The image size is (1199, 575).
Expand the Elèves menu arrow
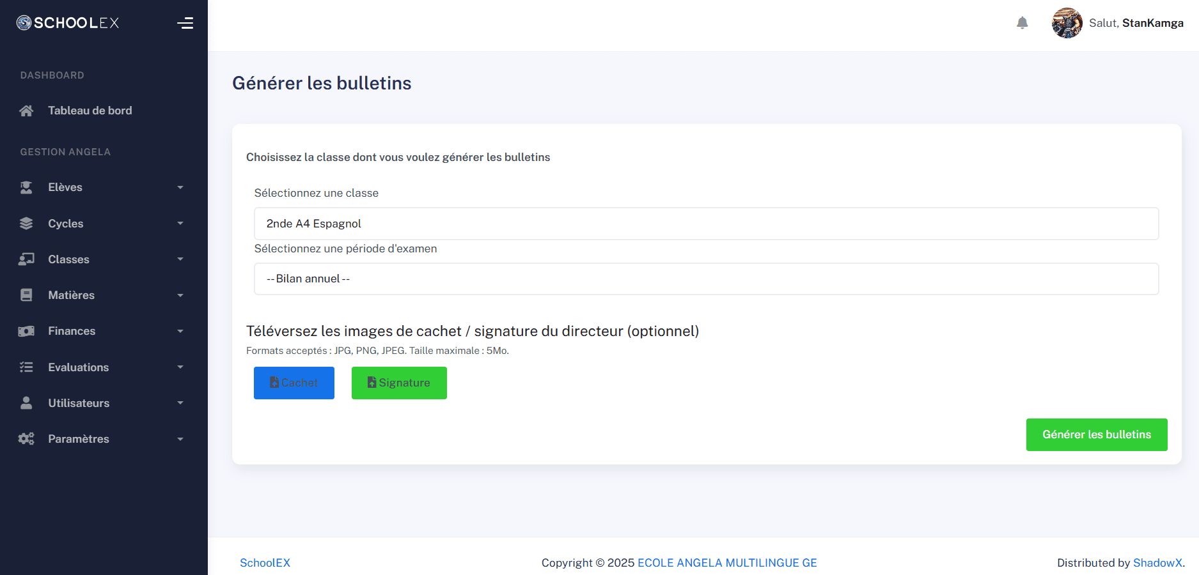pos(180,187)
